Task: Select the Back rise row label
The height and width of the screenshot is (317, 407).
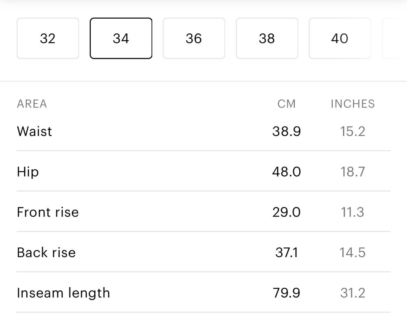Action: [x=46, y=253]
